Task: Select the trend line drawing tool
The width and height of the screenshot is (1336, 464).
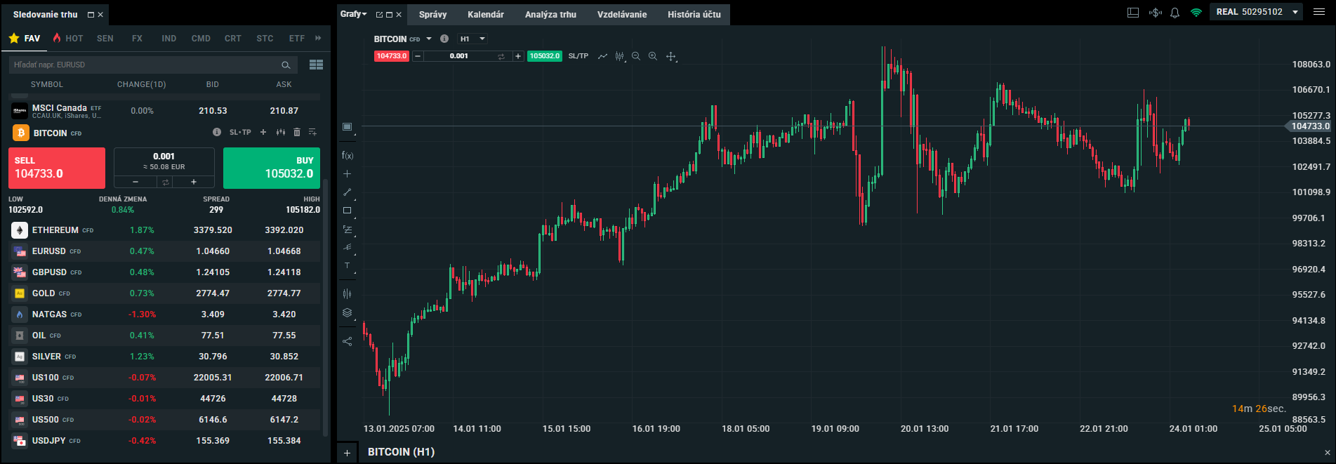Action: tap(348, 192)
